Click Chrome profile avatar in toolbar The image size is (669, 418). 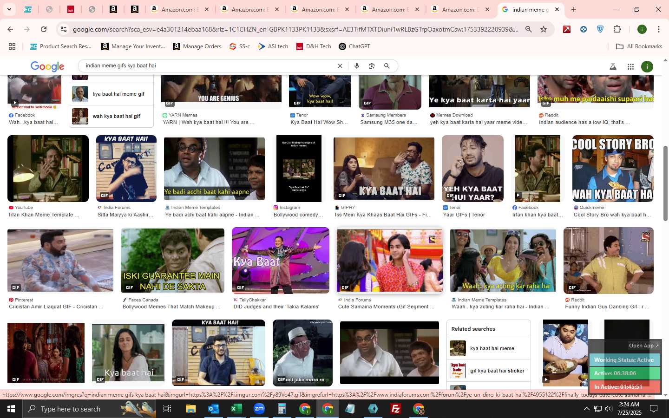click(642, 29)
